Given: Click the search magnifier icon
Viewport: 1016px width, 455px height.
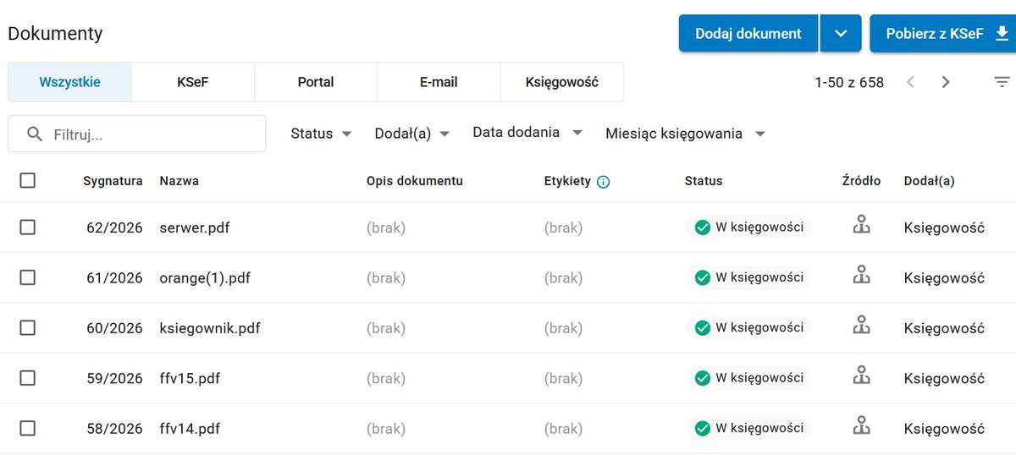Looking at the screenshot, I should [x=35, y=134].
